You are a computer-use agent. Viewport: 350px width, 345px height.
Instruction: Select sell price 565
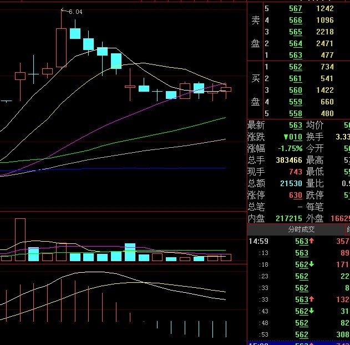pyautogui.click(x=296, y=32)
